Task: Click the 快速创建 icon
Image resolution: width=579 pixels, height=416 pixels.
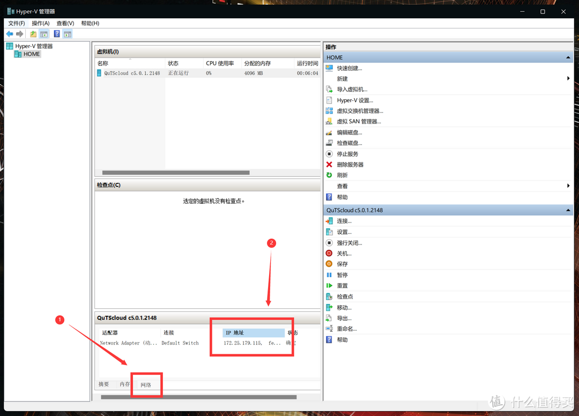Action: pos(329,68)
